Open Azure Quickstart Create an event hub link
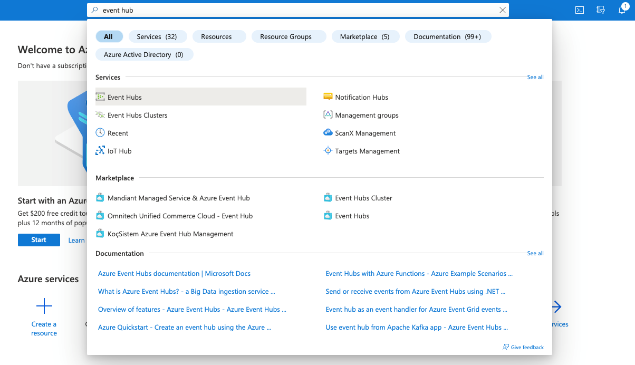The width and height of the screenshot is (635, 365). [185, 327]
